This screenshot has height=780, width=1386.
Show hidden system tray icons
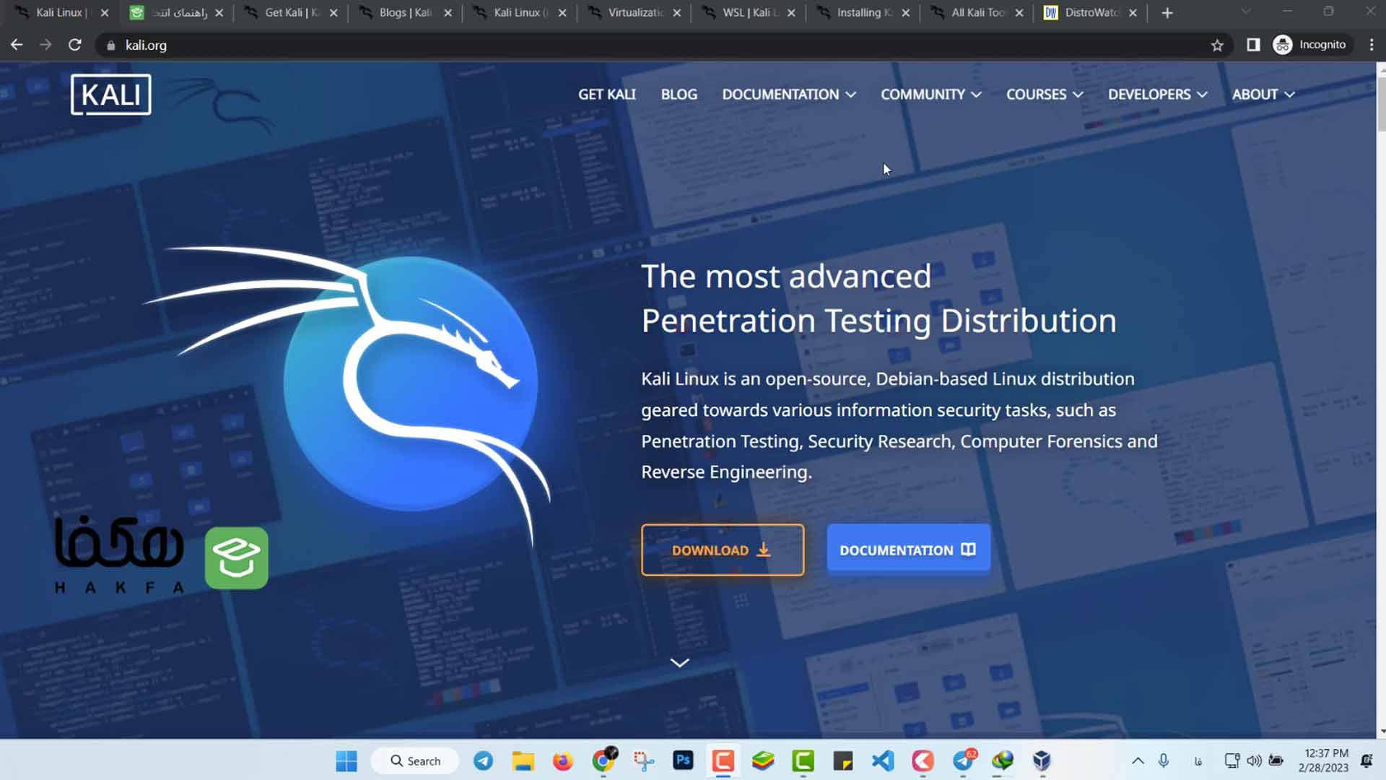(1138, 760)
